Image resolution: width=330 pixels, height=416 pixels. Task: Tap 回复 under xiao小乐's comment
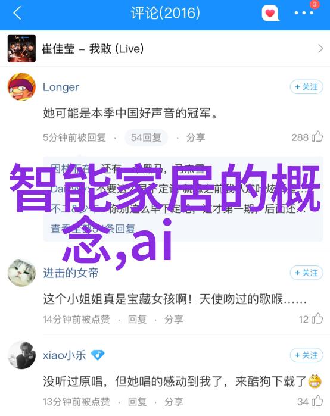click(137, 401)
